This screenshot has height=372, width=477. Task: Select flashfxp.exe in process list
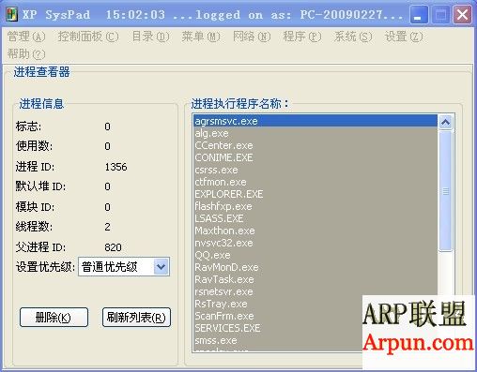point(315,206)
